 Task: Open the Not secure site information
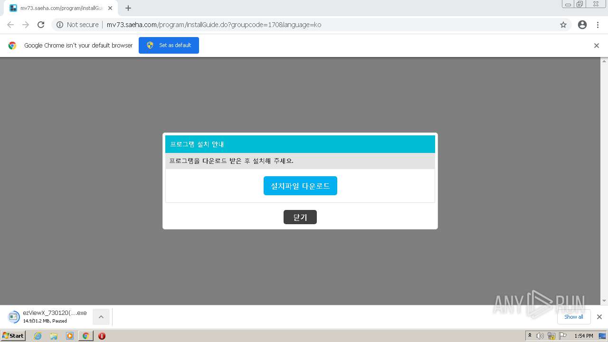(77, 25)
